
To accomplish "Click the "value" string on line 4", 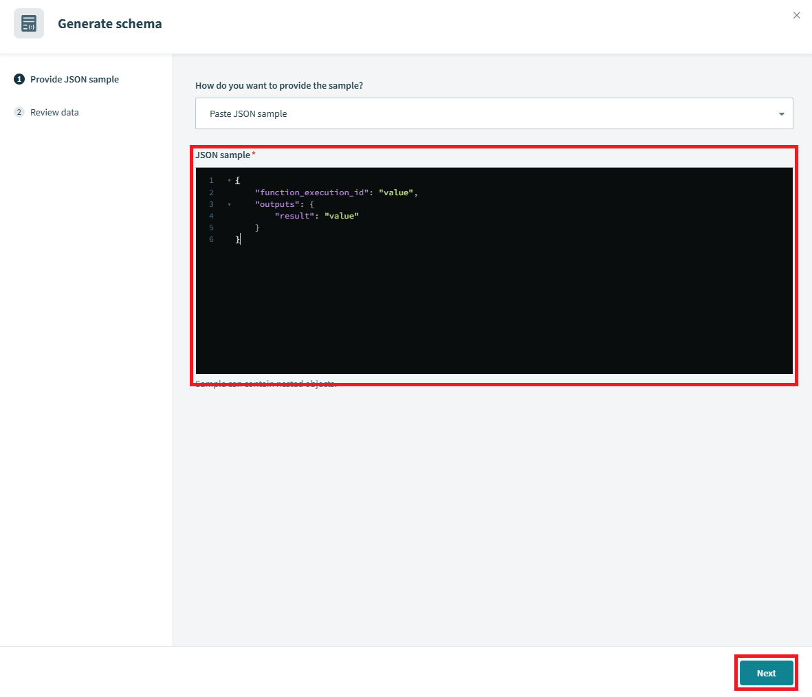I will pos(342,216).
